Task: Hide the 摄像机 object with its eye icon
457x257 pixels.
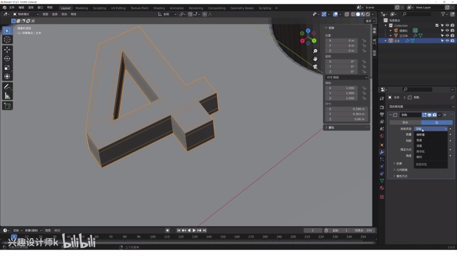Action: point(448,30)
